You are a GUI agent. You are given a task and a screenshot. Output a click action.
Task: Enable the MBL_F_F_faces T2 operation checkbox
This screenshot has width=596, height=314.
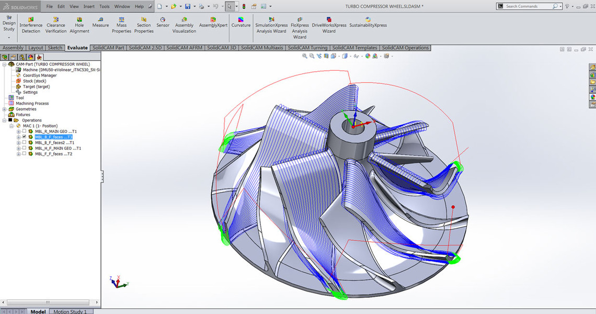point(24,154)
